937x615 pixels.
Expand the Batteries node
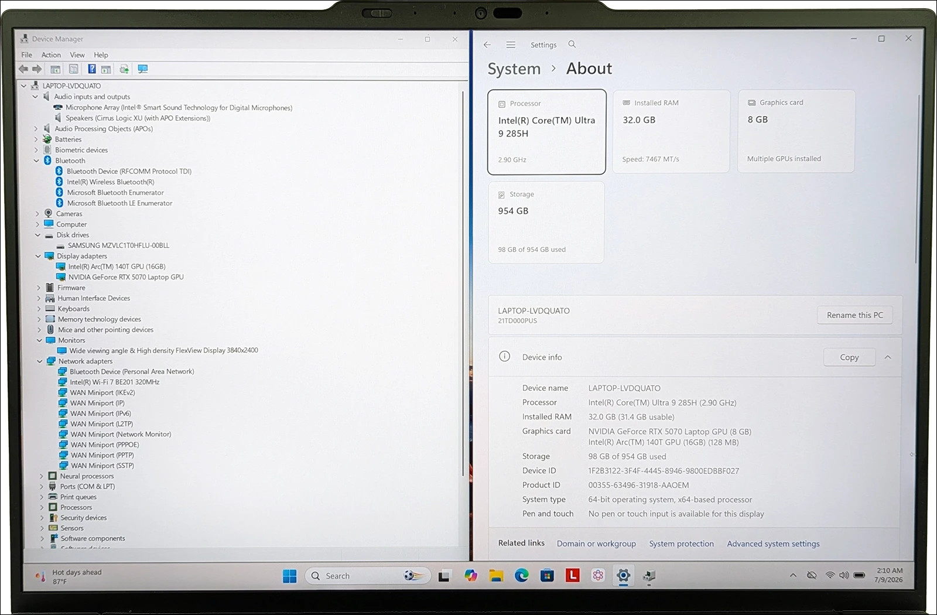36,139
